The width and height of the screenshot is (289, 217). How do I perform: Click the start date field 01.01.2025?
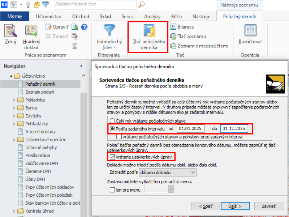pyautogui.click(x=190, y=129)
